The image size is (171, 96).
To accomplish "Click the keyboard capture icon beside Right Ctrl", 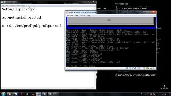I will point(147,68).
